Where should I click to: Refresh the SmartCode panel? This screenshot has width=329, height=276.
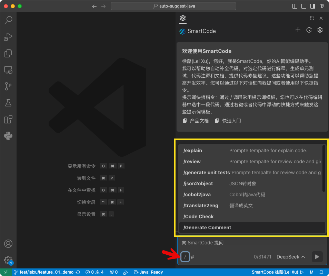312,18
